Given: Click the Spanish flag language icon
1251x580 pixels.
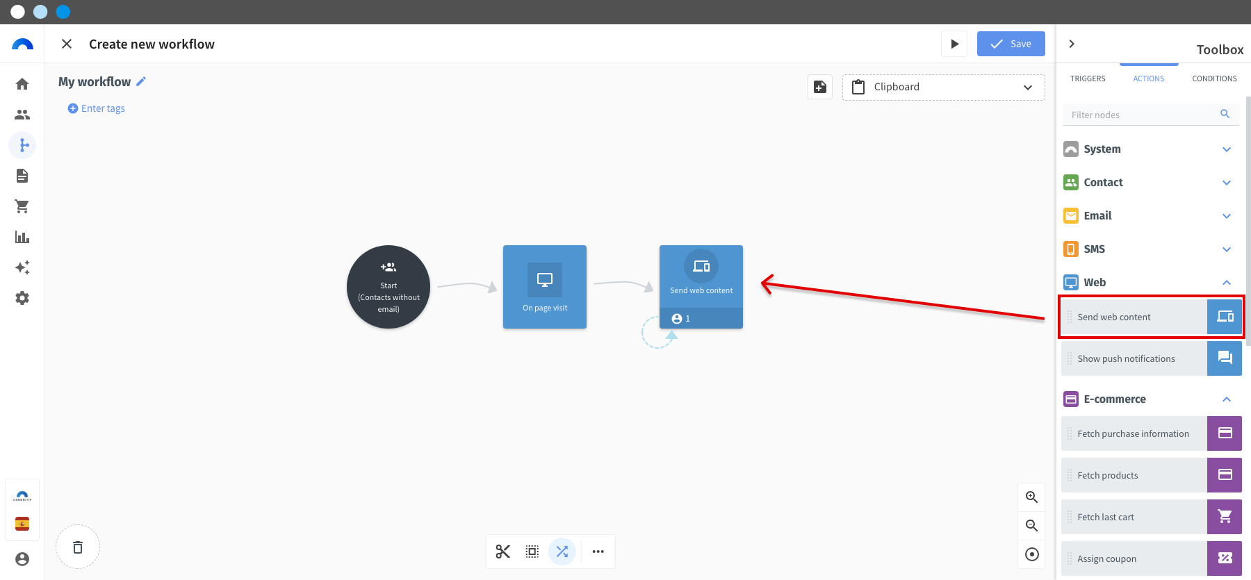Looking at the screenshot, I should (22, 524).
